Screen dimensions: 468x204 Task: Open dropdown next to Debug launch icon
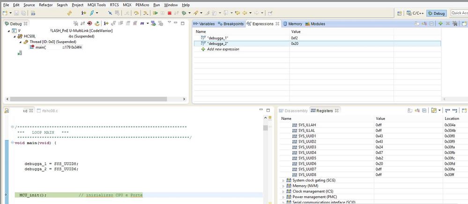click(x=189, y=13)
